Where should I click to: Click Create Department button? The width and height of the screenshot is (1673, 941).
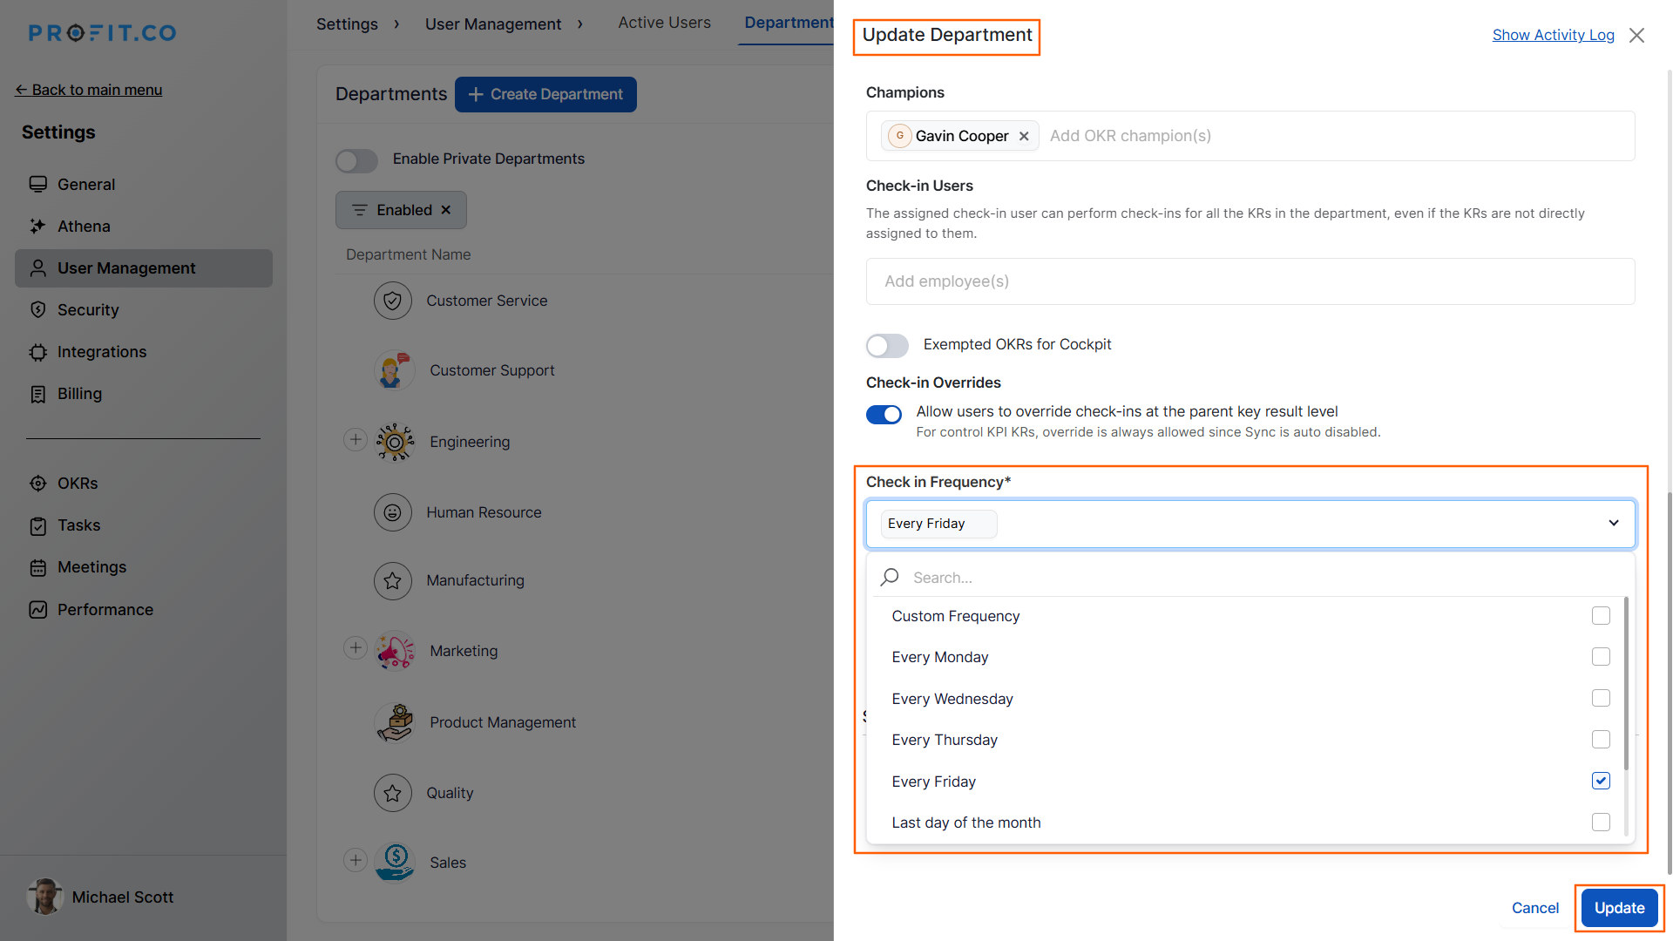(x=545, y=94)
